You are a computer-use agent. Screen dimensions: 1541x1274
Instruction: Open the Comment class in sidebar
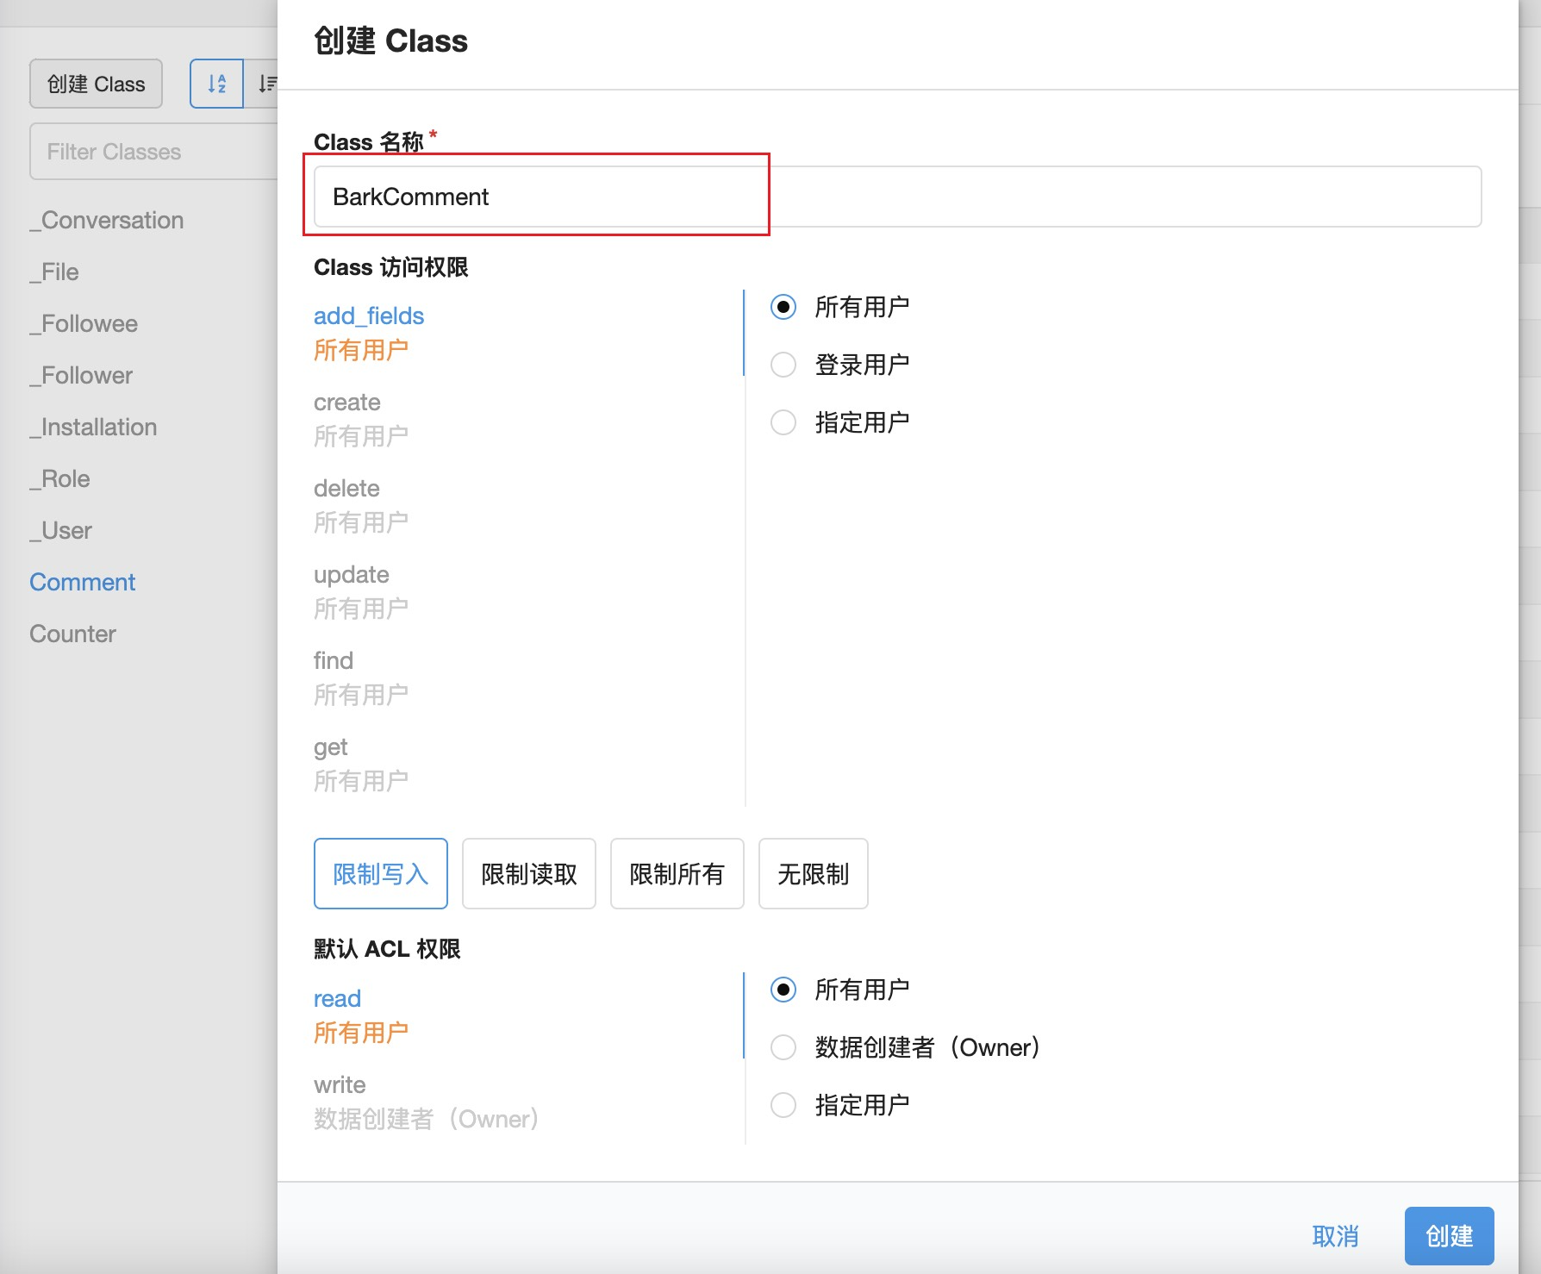click(x=83, y=582)
